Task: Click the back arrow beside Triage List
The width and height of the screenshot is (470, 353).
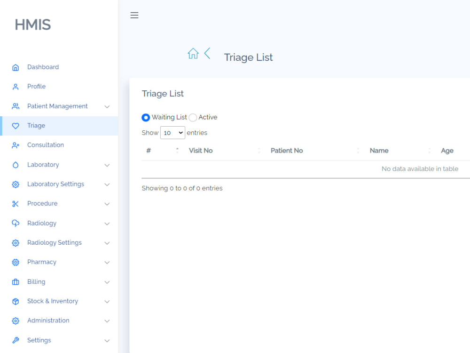Action: point(207,54)
